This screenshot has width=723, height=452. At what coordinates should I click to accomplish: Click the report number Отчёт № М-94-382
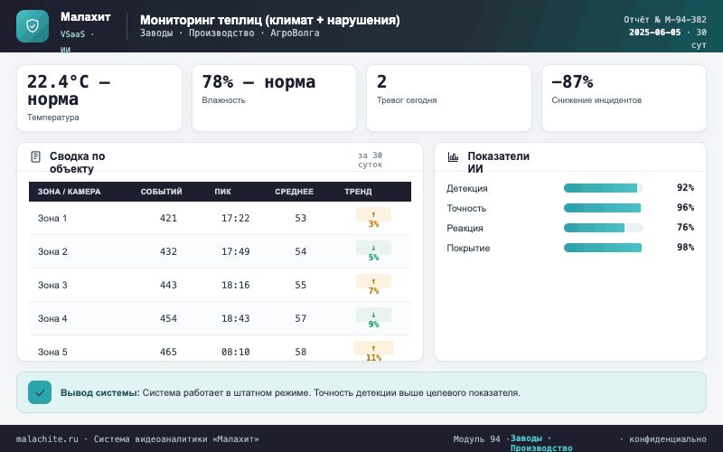(x=665, y=20)
